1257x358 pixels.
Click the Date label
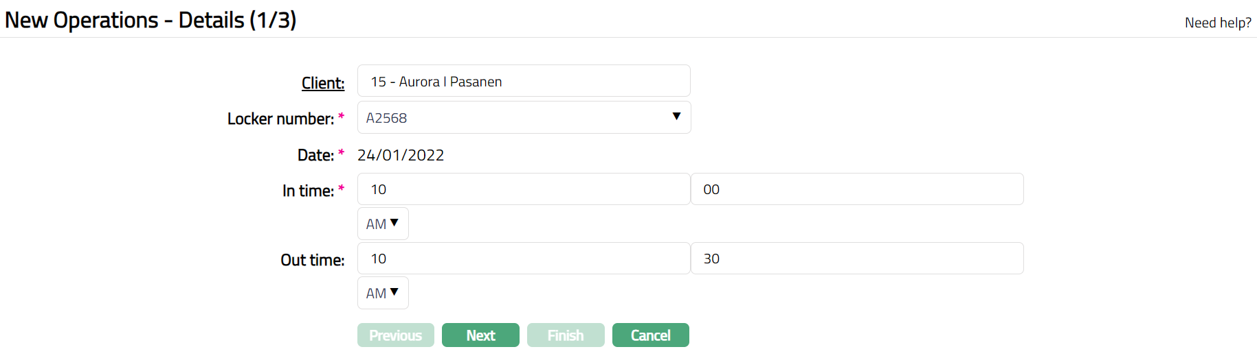tap(315, 155)
